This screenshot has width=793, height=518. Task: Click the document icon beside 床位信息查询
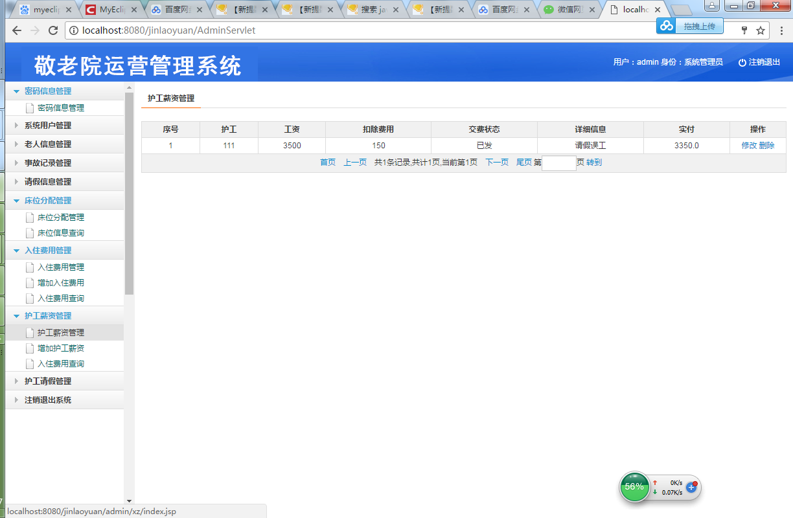tap(29, 233)
